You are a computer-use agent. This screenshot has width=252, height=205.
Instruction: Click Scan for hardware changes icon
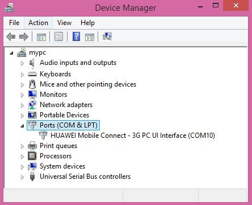tap(107, 36)
